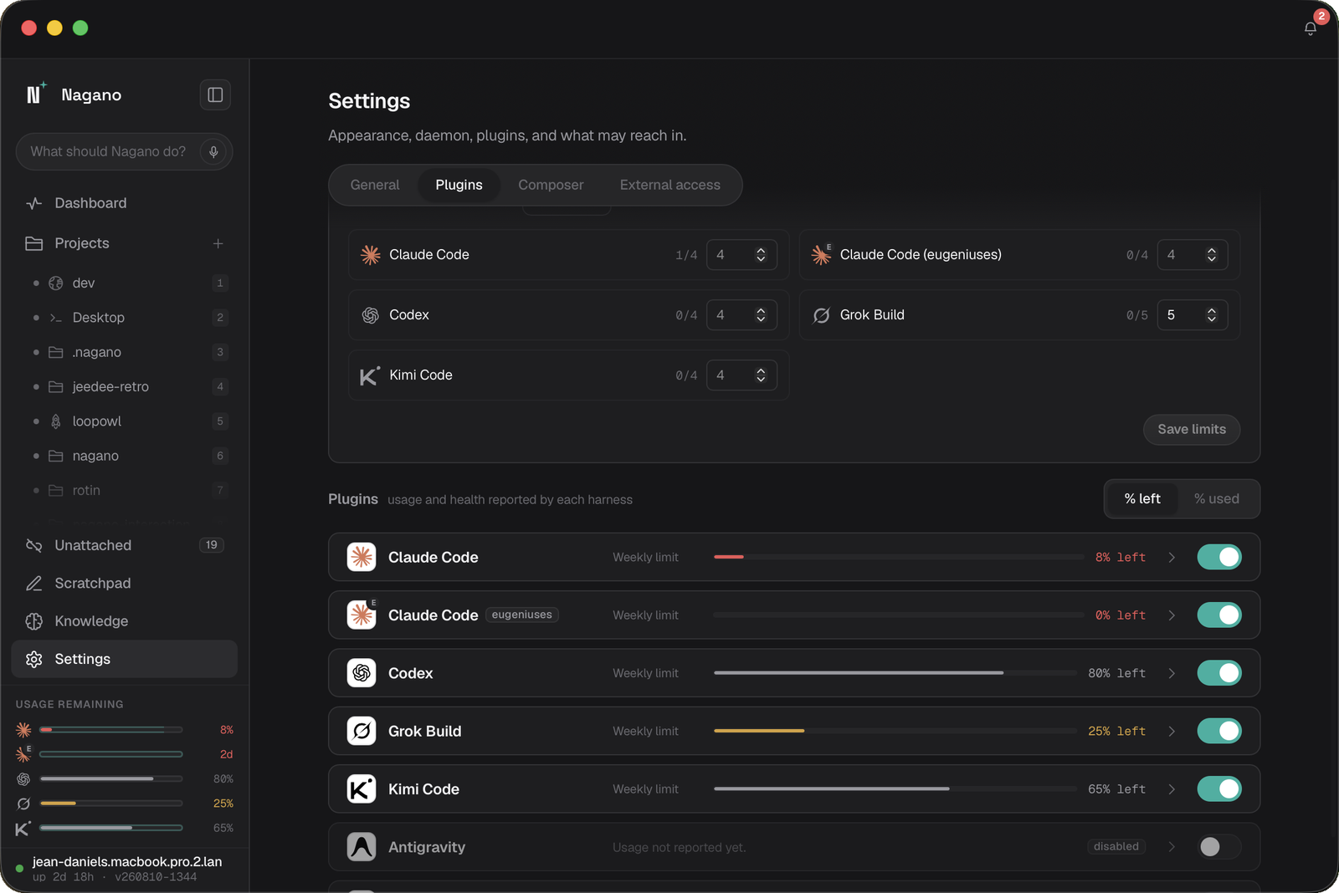Expand the Kimi Code plugin chevron
1339x893 pixels.
1172,788
